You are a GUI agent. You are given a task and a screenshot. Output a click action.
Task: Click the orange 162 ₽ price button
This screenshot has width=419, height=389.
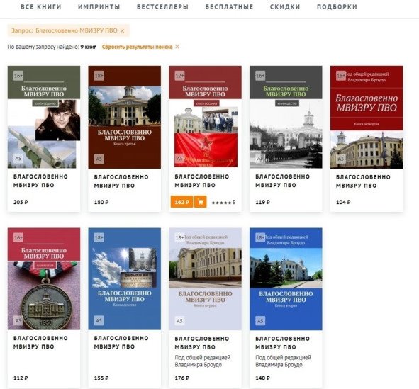point(181,202)
